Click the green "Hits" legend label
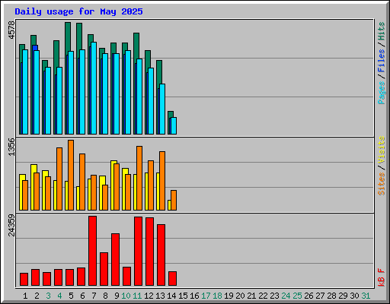The width and height of the screenshot is (390, 304). point(381,31)
